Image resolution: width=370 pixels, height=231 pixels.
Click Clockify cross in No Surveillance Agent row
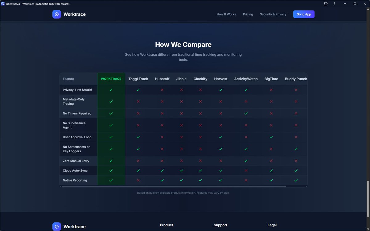pyautogui.click(x=200, y=125)
